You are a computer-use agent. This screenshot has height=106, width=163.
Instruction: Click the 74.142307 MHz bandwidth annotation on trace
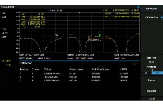(95, 40)
